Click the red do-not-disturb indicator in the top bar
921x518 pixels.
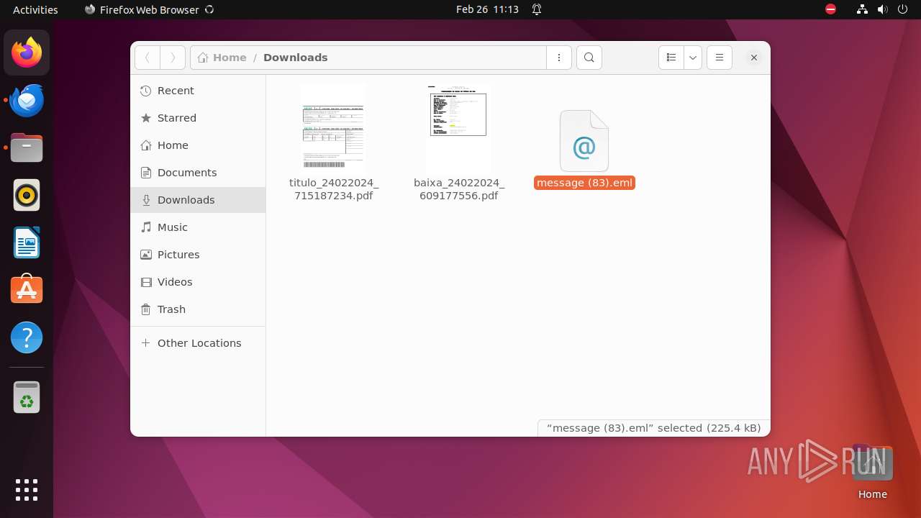[830, 9]
